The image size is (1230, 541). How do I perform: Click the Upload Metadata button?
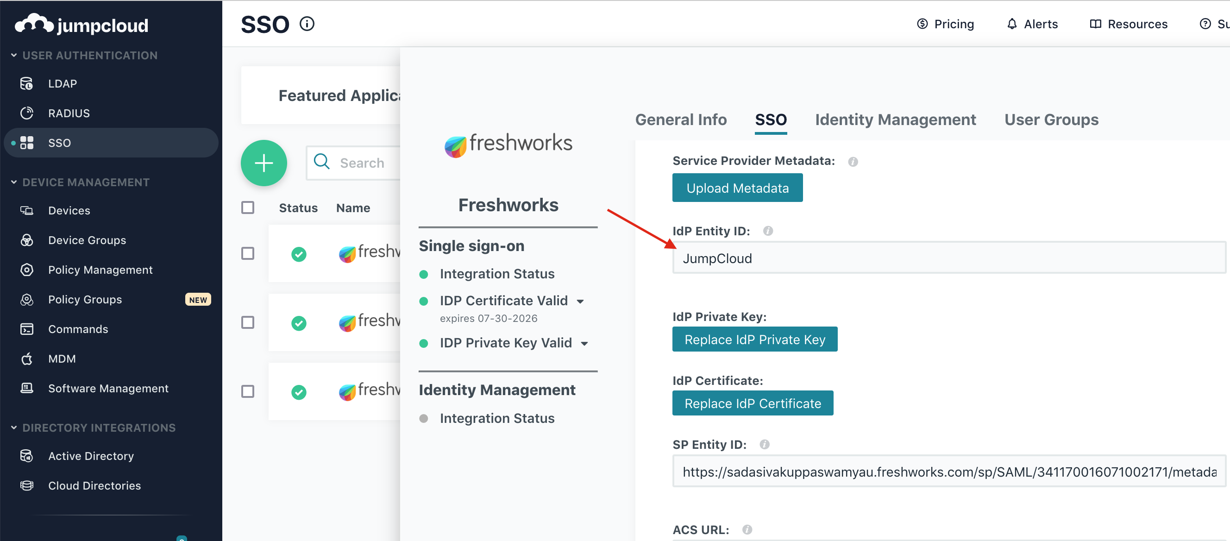coord(737,188)
